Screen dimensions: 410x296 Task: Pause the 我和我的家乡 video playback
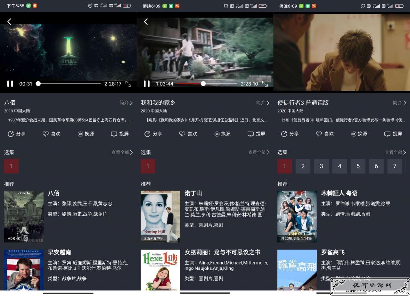[147, 84]
